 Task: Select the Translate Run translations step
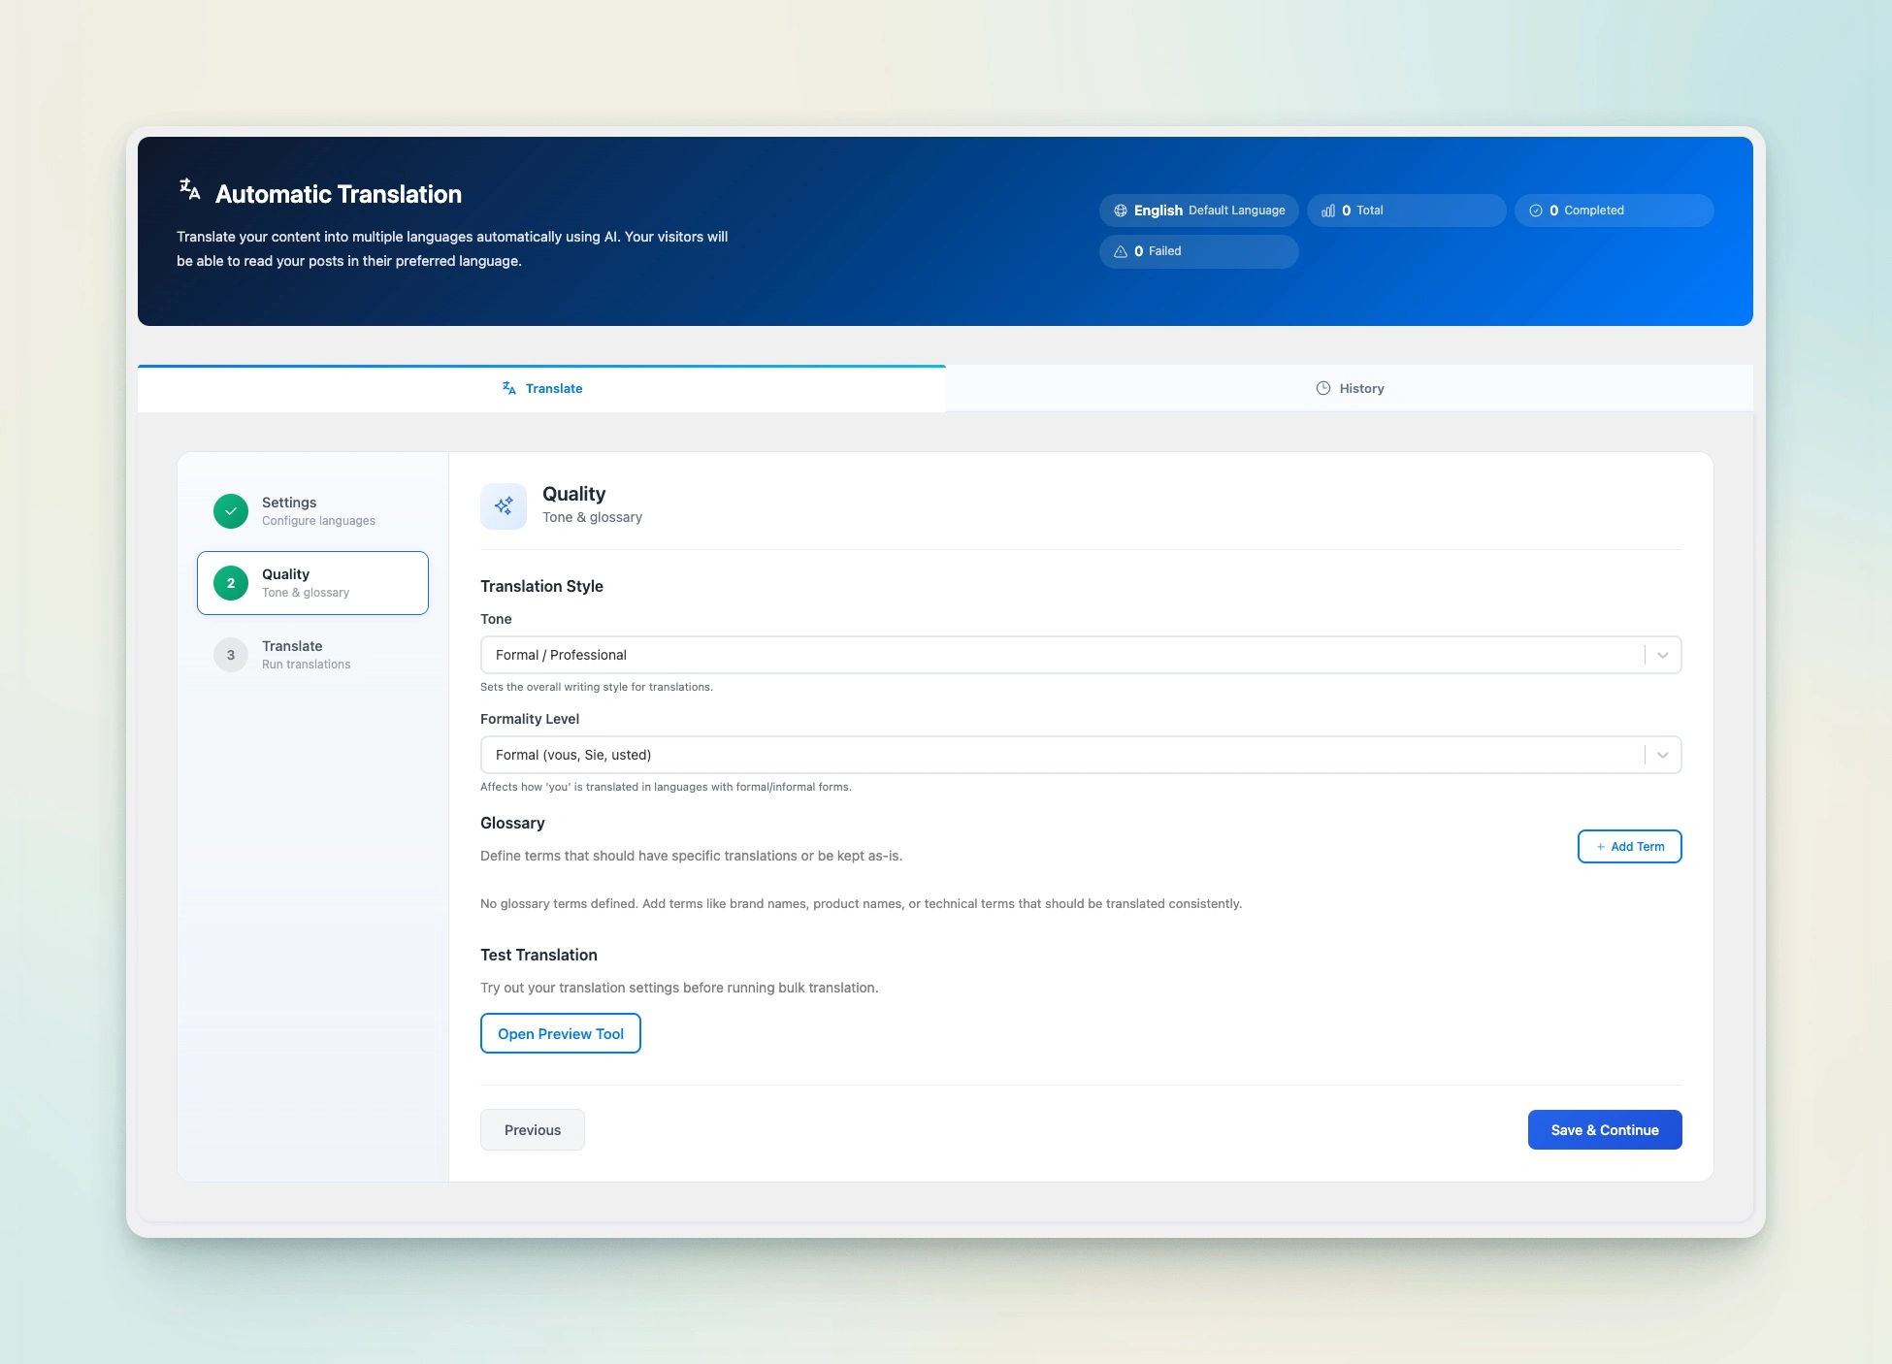(x=312, y=655)
